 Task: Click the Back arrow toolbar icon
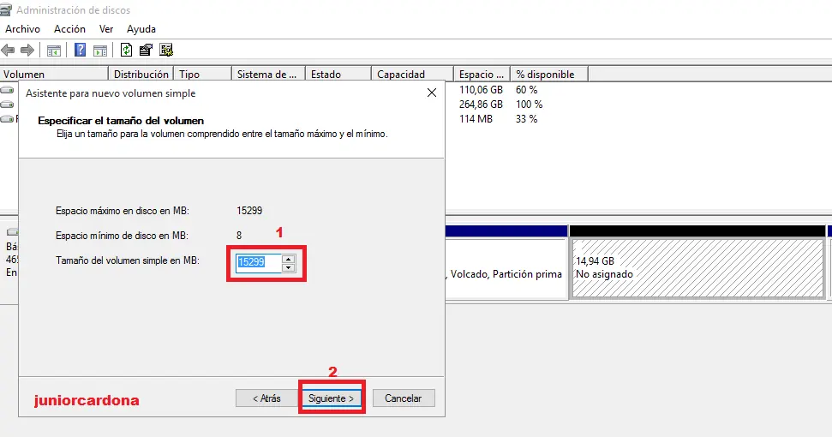click(x=8, y=51)
